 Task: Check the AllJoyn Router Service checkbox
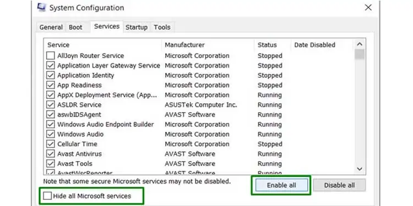(x=50, y=55)
